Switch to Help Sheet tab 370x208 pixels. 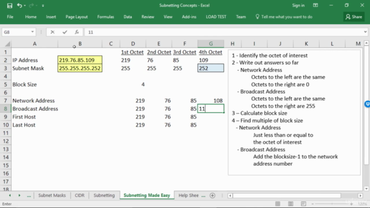point(188,195)
